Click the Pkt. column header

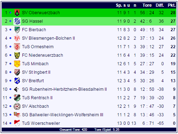172,5
